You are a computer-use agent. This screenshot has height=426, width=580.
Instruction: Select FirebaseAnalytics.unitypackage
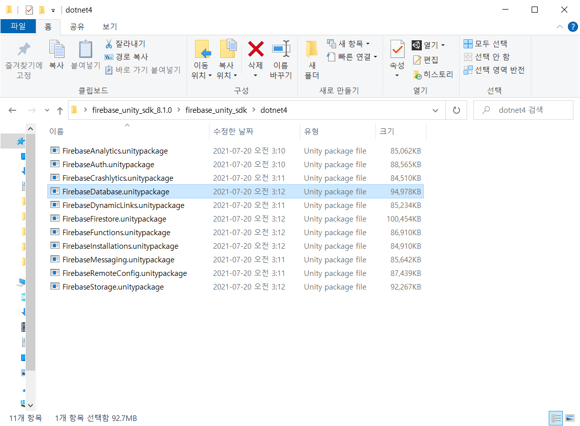click(x=236, y=151)
